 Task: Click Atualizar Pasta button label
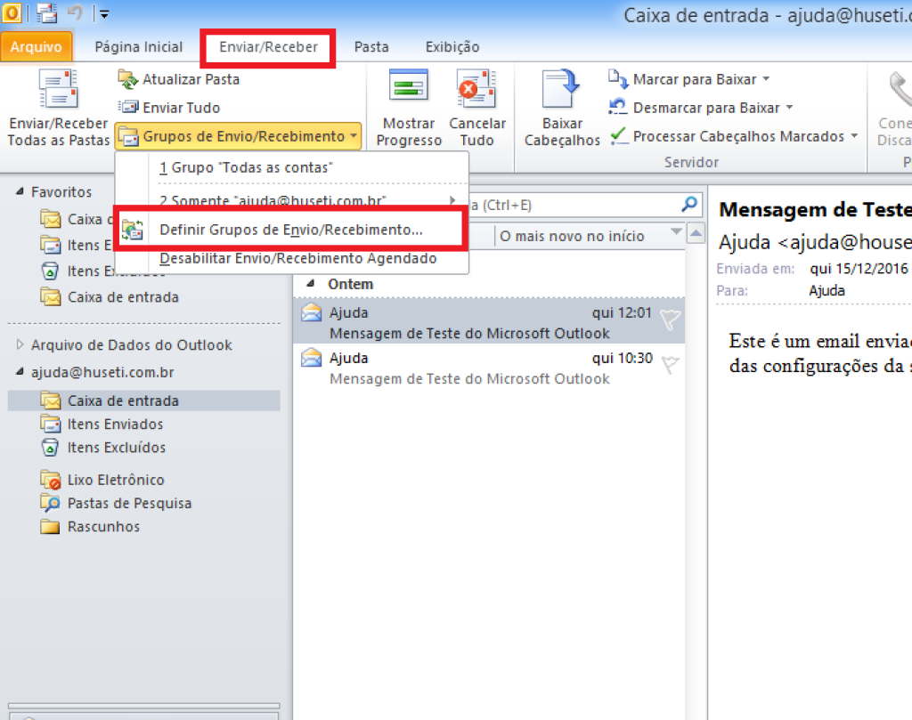(x=191, y=79)
